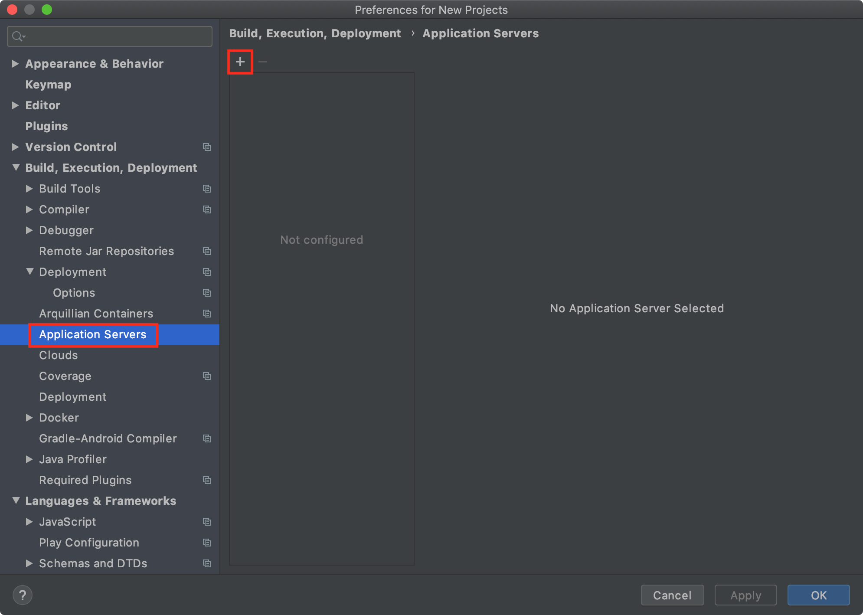
Task: Open help via the question mark icon
Action: 23,595
